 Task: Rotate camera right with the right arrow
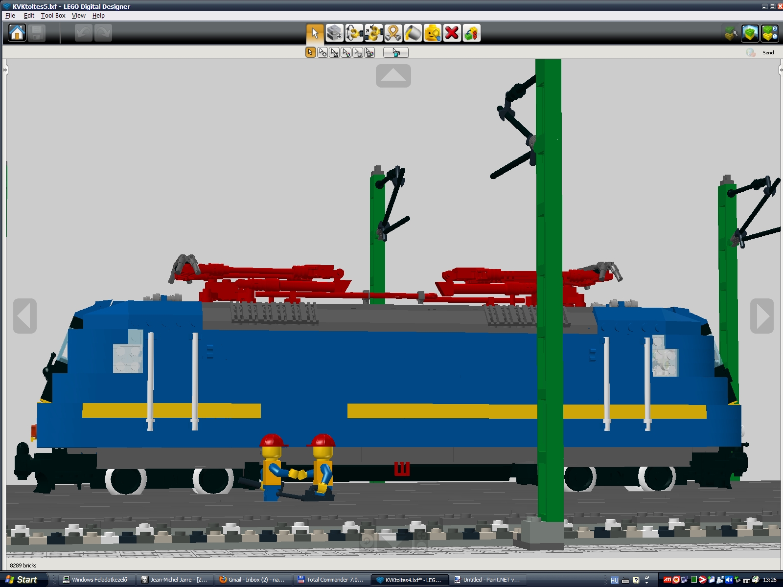click(x=762, y=316)
